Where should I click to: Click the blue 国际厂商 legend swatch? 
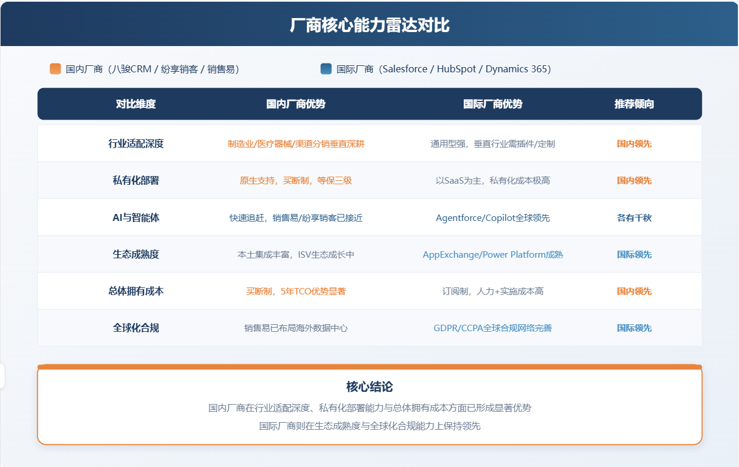(326, 69)
